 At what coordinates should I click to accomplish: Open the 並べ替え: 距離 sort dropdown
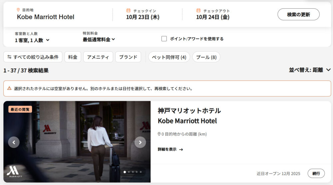(x=310, y=70)
